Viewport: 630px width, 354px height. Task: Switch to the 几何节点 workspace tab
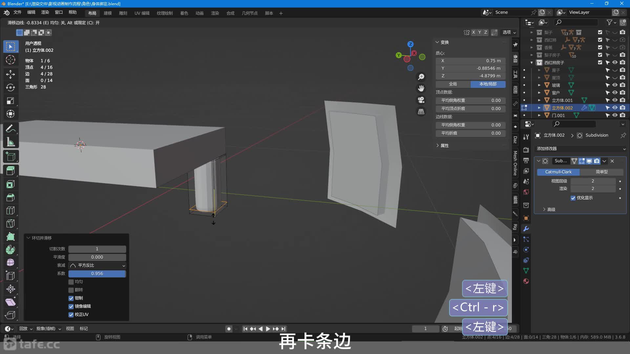[x=250, y=13]
